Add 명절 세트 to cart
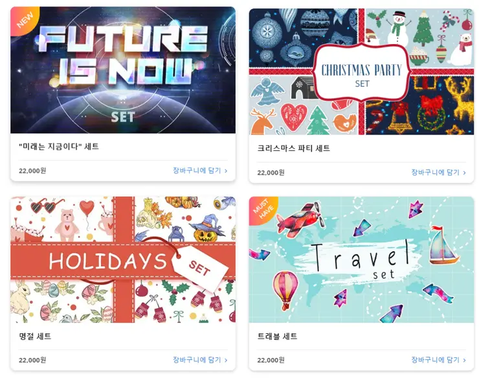This screenshot has width=479, height=378. coord(200,360)
